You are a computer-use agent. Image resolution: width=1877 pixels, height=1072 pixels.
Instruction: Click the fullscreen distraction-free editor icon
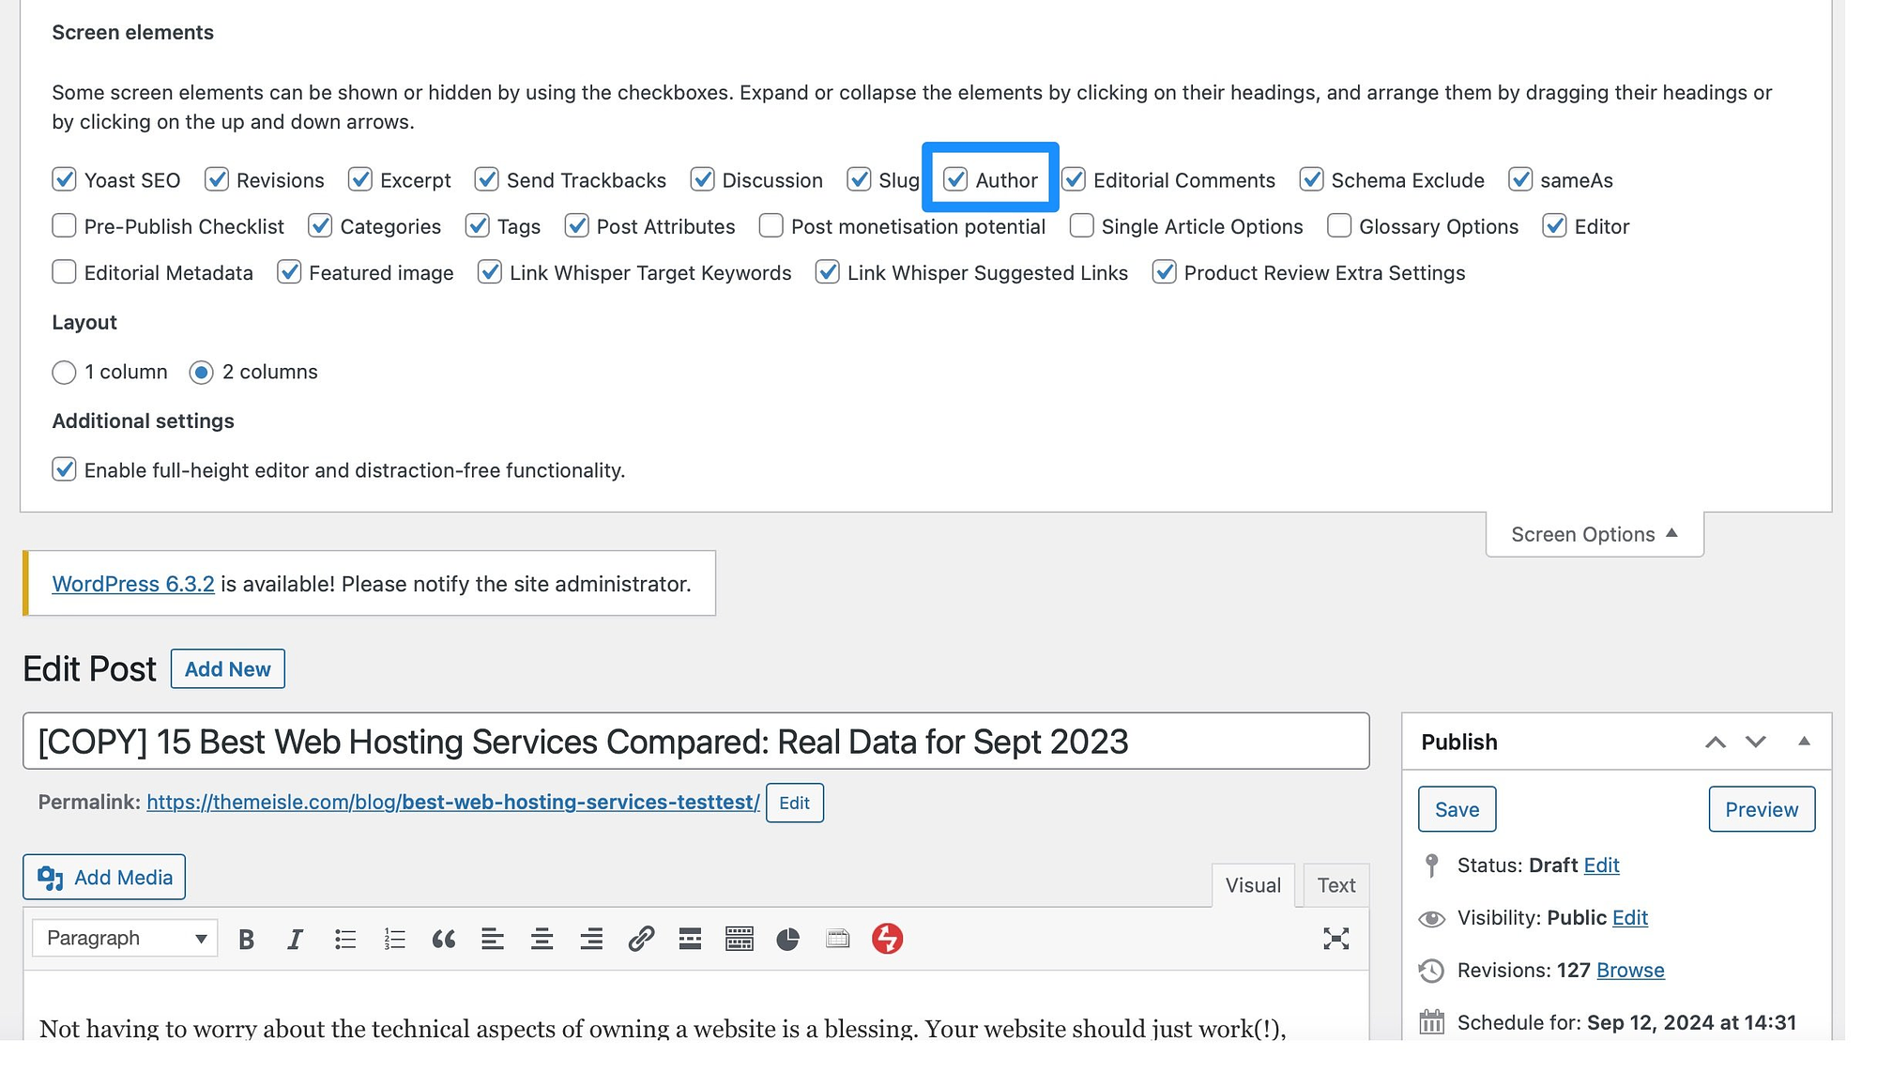pos(1335,939)
